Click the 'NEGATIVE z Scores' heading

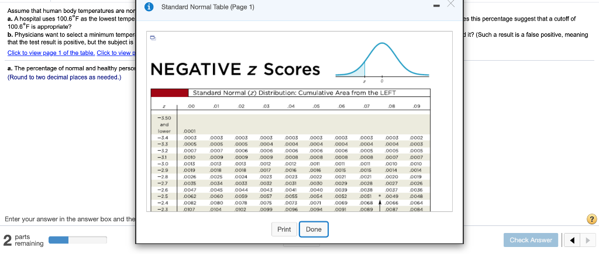pos(236,69)
